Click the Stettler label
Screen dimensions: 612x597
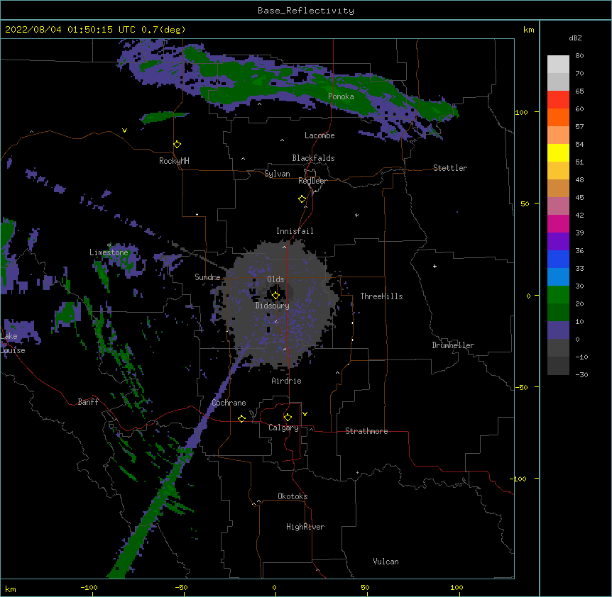[x=450, y=168]
